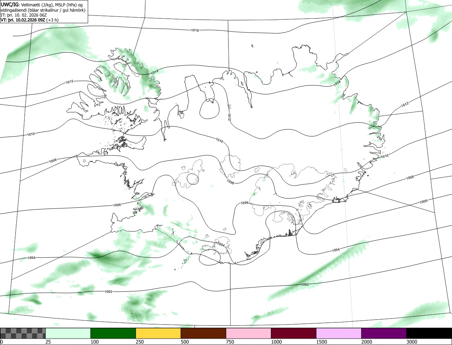Click the "eldingaábendi" description line
The image size is (452, 345).
pyautogui.click(x=43, y=10)
